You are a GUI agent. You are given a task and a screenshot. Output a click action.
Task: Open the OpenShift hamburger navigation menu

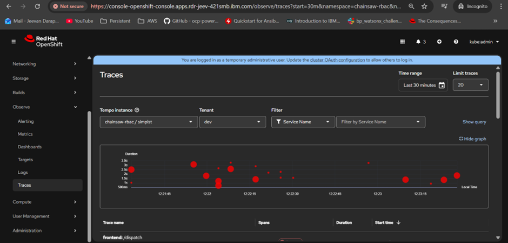pyautogui.click(x=14, y=42)
